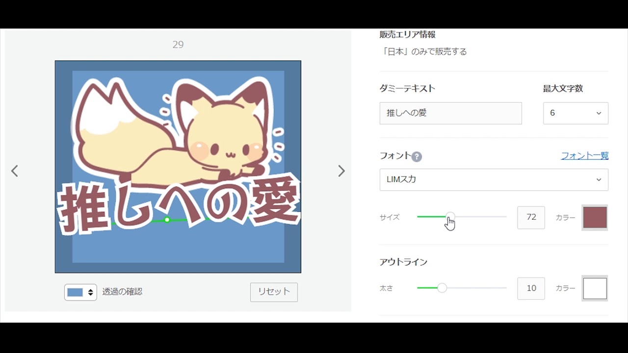The height and width of the screenshot is (353, 628).
Task: Open the font help question mark icon
Action: (x=417, y=156)
